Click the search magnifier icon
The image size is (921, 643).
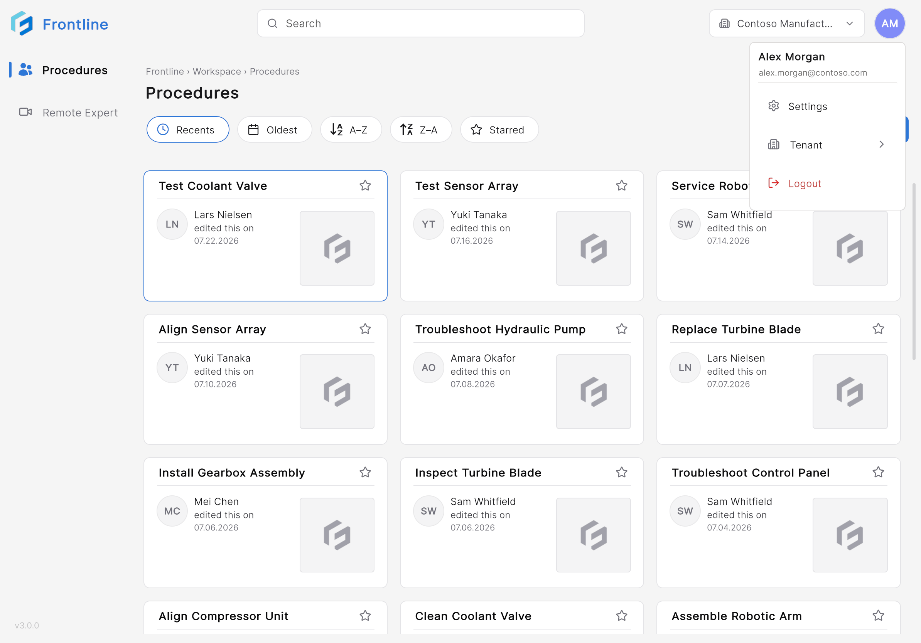pos(272,23)
